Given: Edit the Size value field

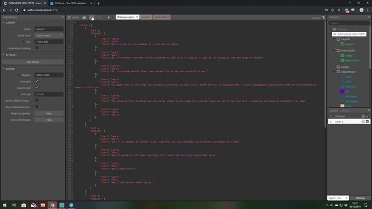Looking at the screenshot, I should click(x=49, y=42).
